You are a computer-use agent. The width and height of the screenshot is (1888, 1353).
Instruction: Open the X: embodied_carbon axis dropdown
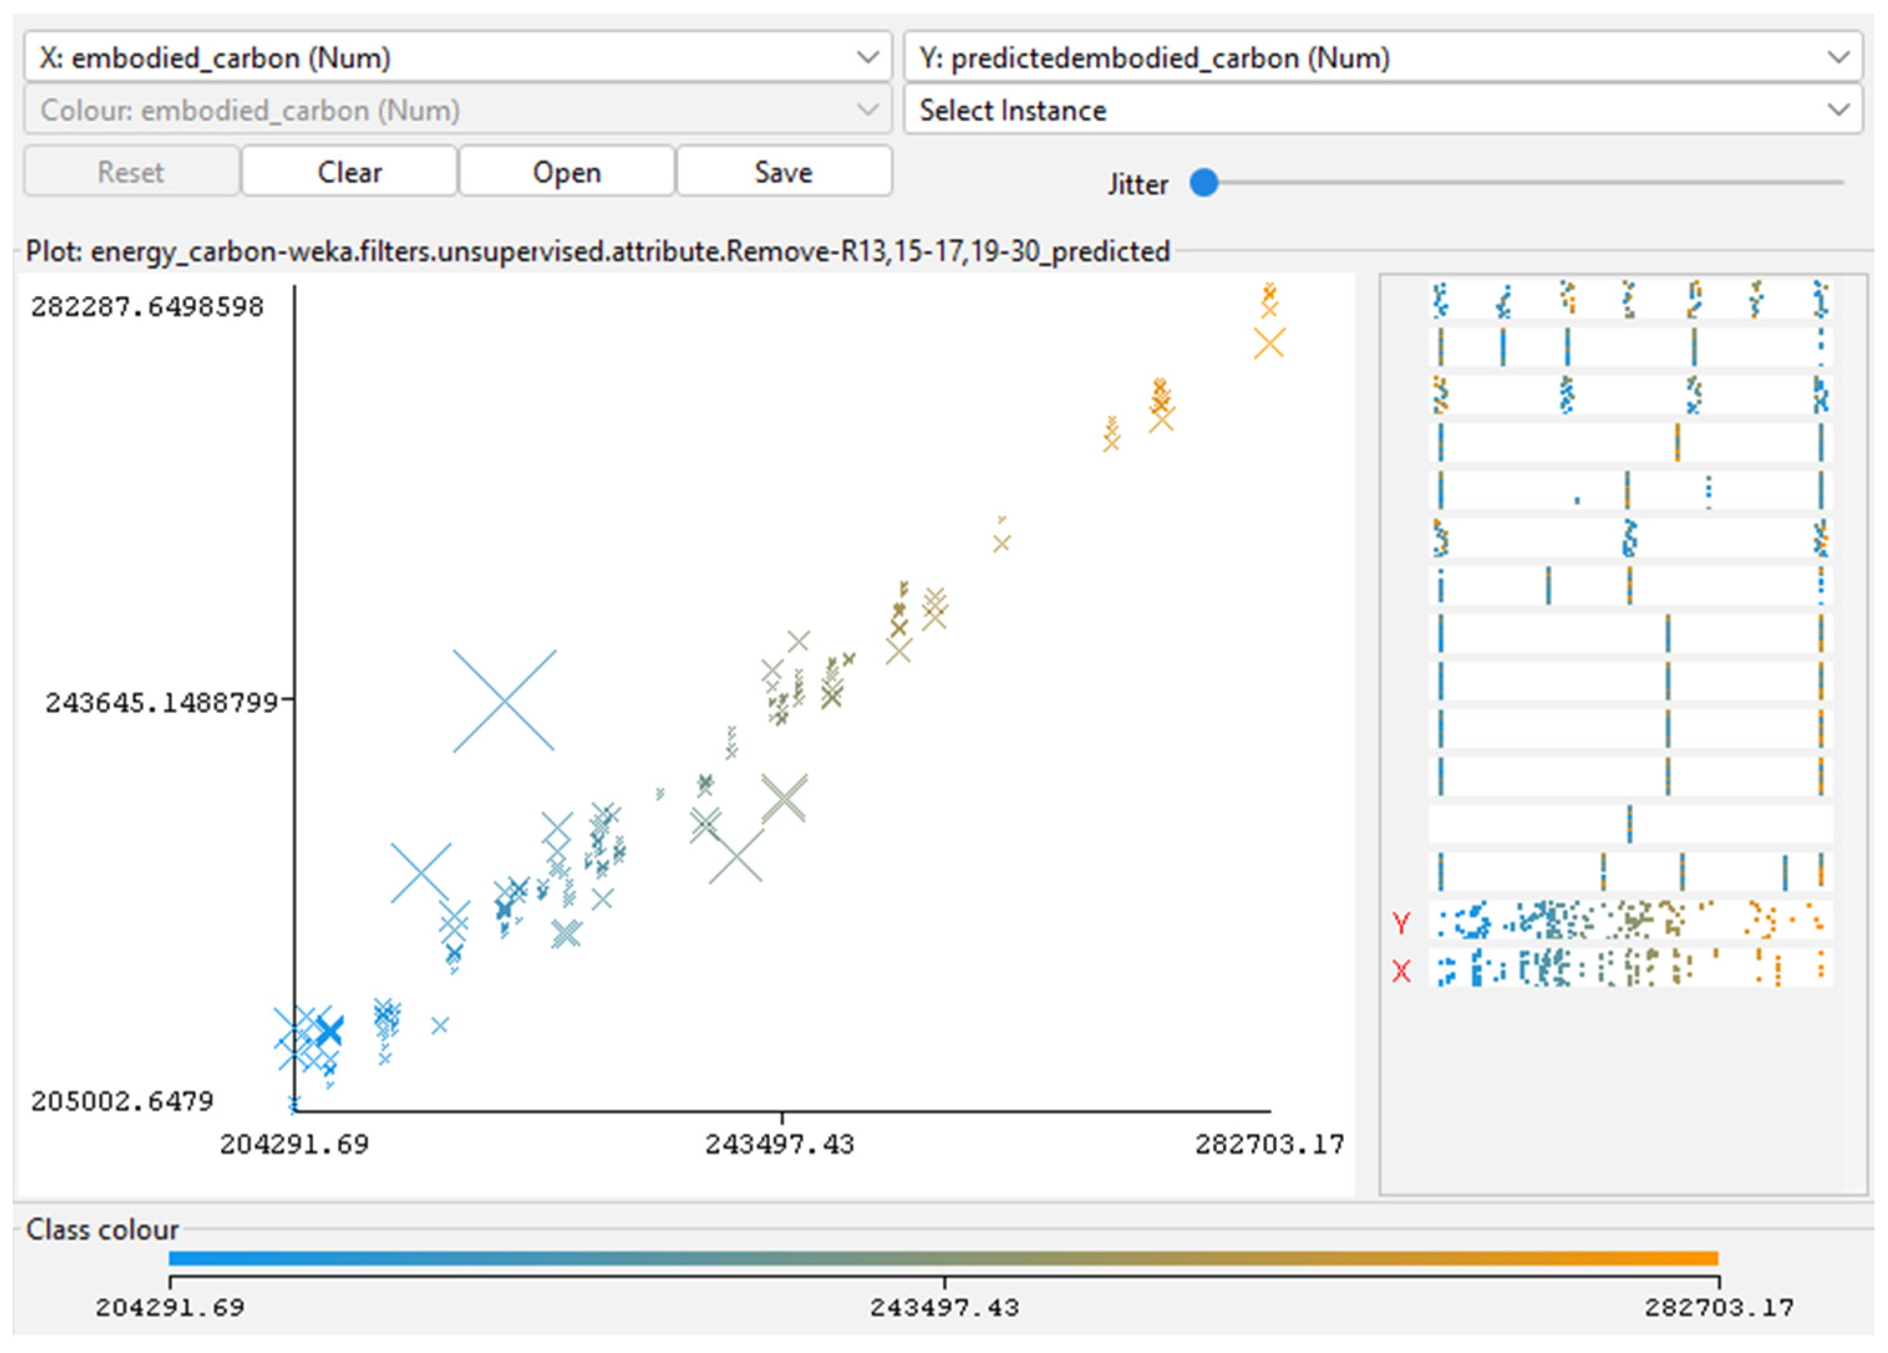[x=457, y=57]
